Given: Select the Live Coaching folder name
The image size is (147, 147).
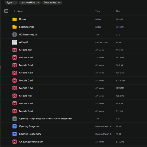Looking at the screenshot, I should coord(27,27).
